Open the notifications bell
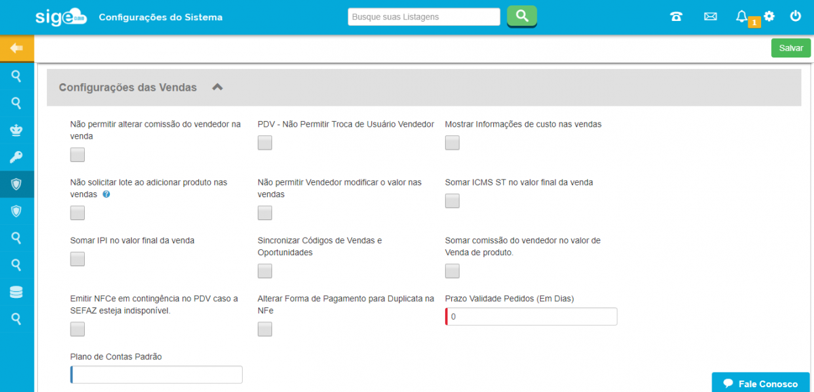 pyautogui.click(x=741, y=17)
